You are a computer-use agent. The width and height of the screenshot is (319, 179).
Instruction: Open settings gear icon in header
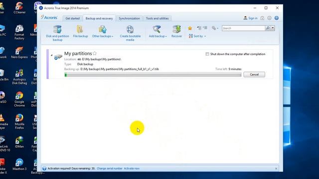(x=269, y=18)
